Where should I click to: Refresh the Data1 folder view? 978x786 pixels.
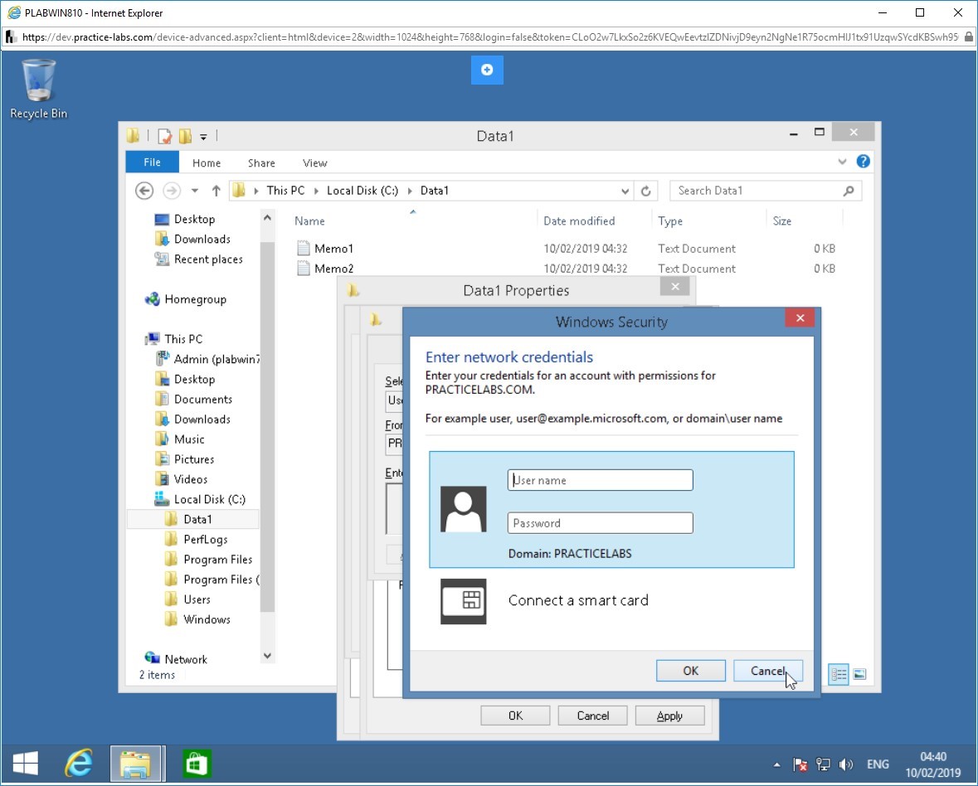click(x=646, y=192)
